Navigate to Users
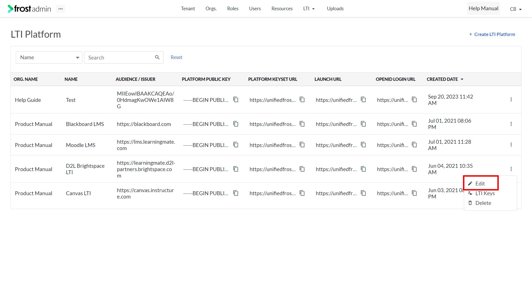The image size is (532, 299). pyautogui.click(x=255, y=9)
